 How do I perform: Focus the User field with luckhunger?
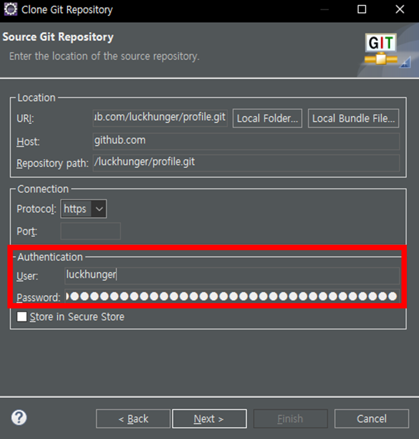click(232, 276)
